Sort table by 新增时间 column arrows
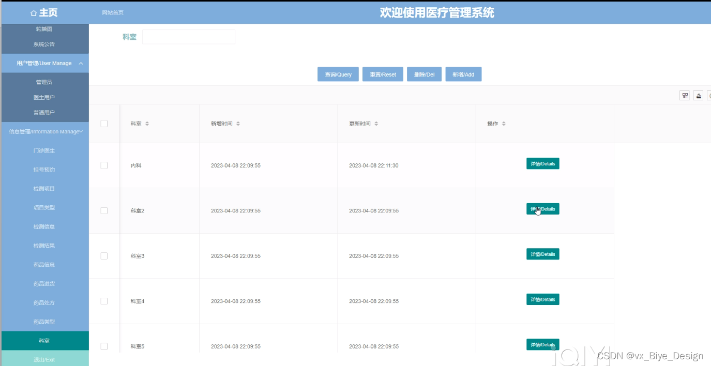This screenshot has width=711, height=366. [x=238, y=124]
